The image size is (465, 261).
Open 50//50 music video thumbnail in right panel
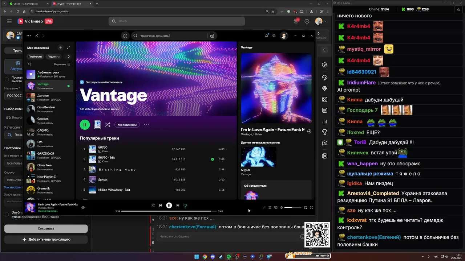tap(258, 157)
